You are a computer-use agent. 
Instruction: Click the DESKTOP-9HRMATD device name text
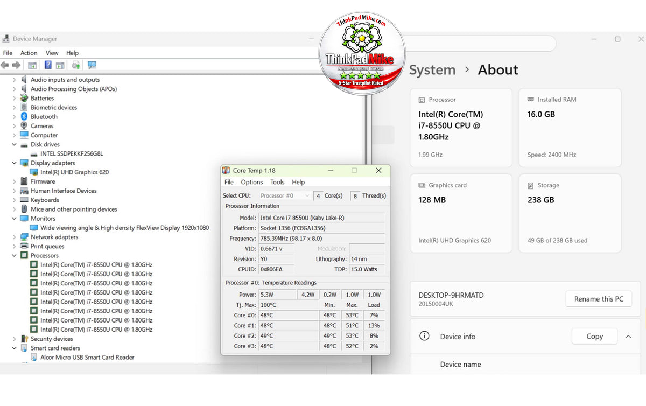point(451,295)
